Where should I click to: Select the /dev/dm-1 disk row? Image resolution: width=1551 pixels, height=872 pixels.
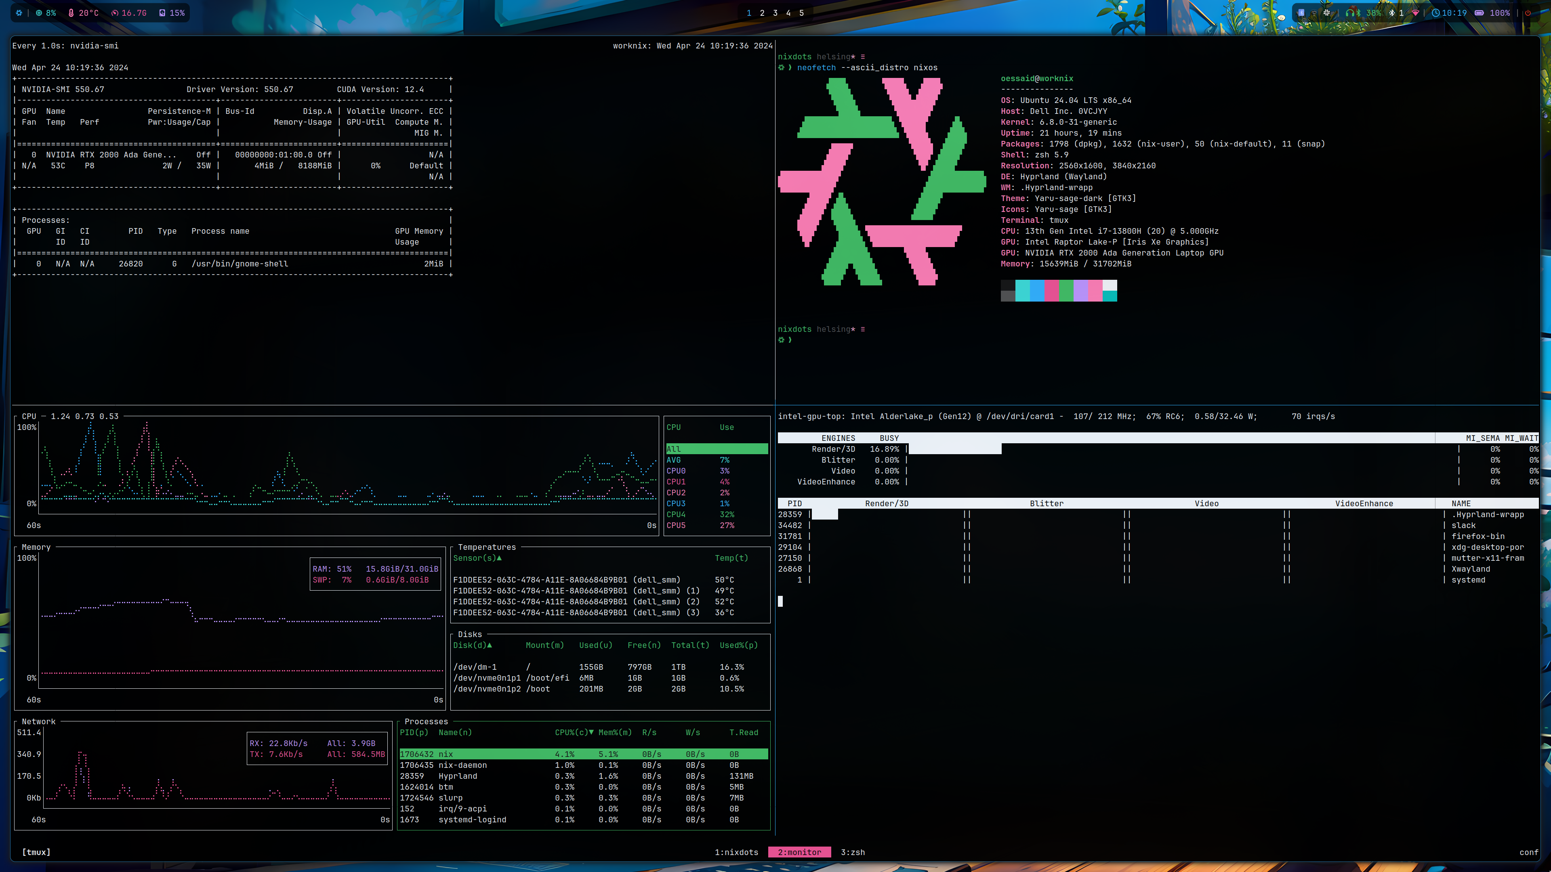tap(610, 667)
